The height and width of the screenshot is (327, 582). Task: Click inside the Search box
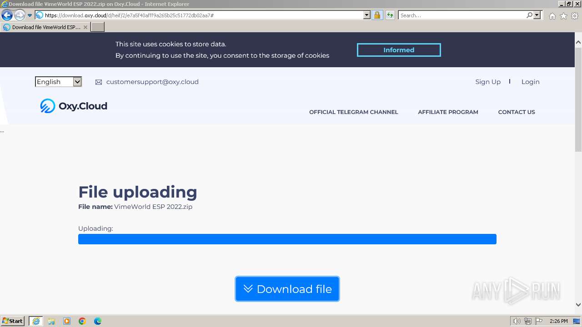pyautogui.click(x=462, y=15)
